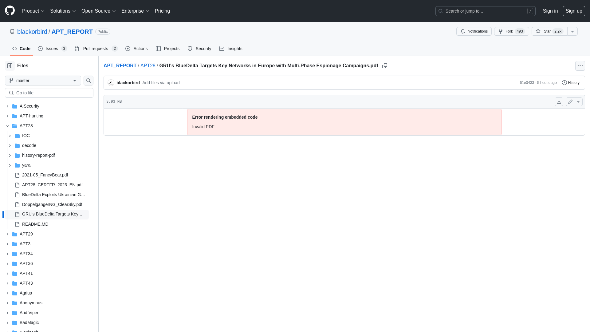Switch to the Projects tab
590x332 pixels.
point(167,49)
